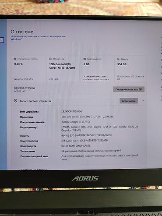This screenshot has height=216, width=162.
Task: Click the RAM icon in Оперативная память card
Action: 15,59
